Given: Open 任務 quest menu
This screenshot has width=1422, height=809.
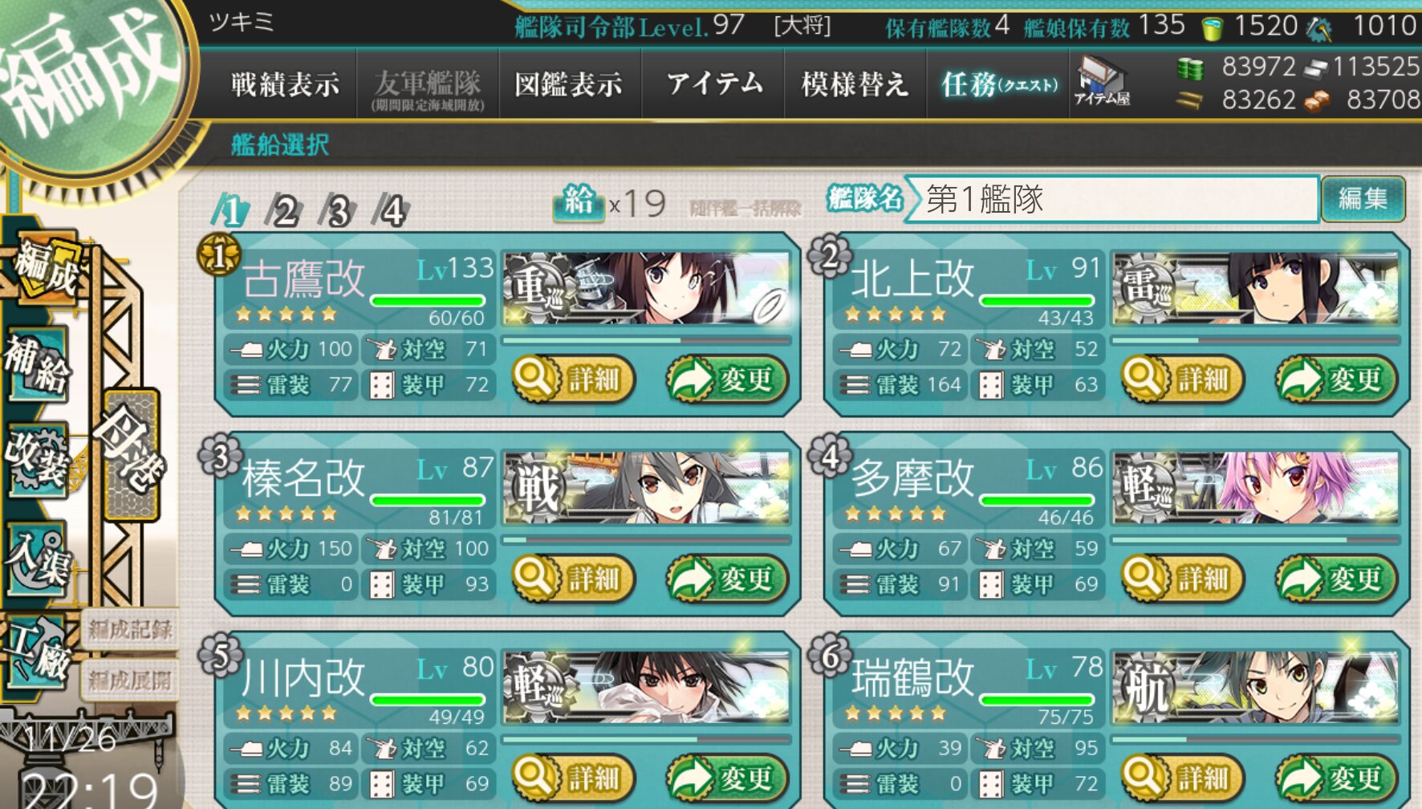Looking at the screenshot, I should pos(999,83).
